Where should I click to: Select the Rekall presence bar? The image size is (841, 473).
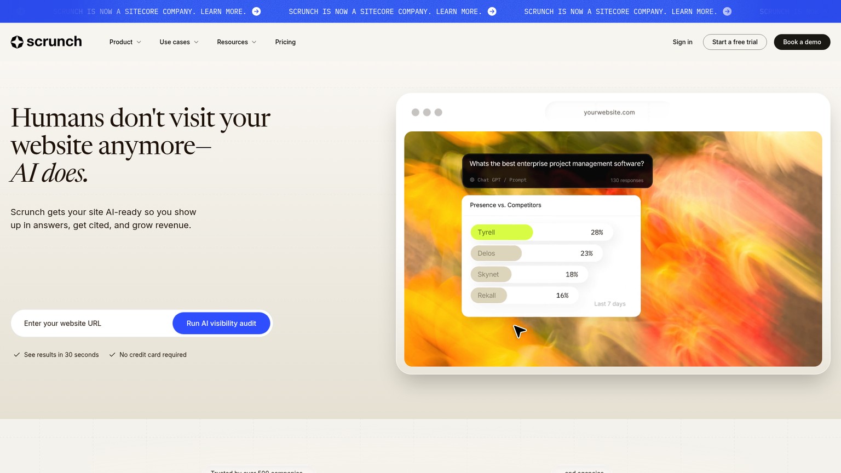click(x=524, y=296)
